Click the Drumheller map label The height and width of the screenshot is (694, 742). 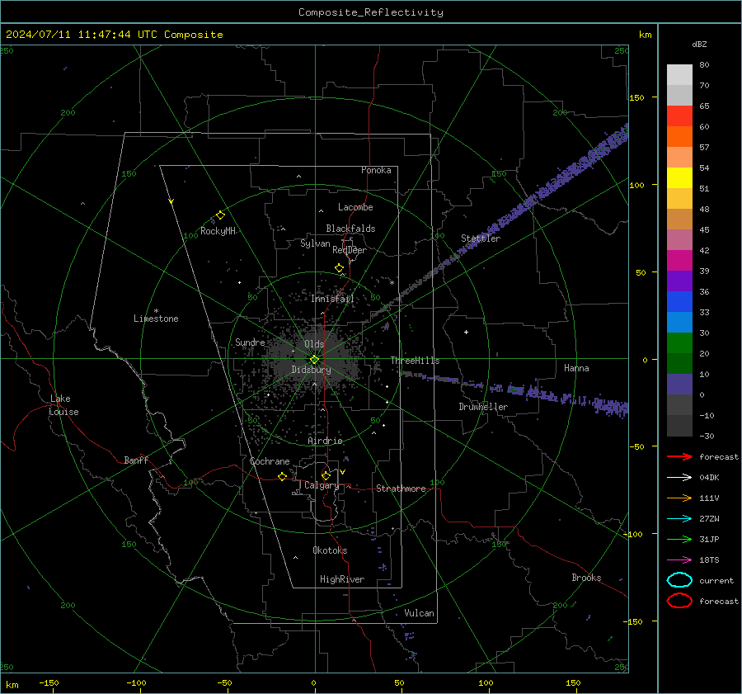[x=483, y=407]
